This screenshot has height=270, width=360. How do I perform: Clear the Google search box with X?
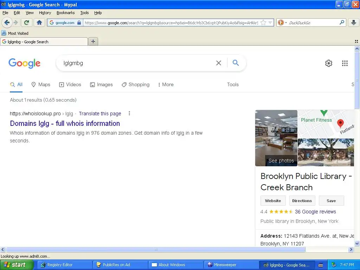point(219,63)
